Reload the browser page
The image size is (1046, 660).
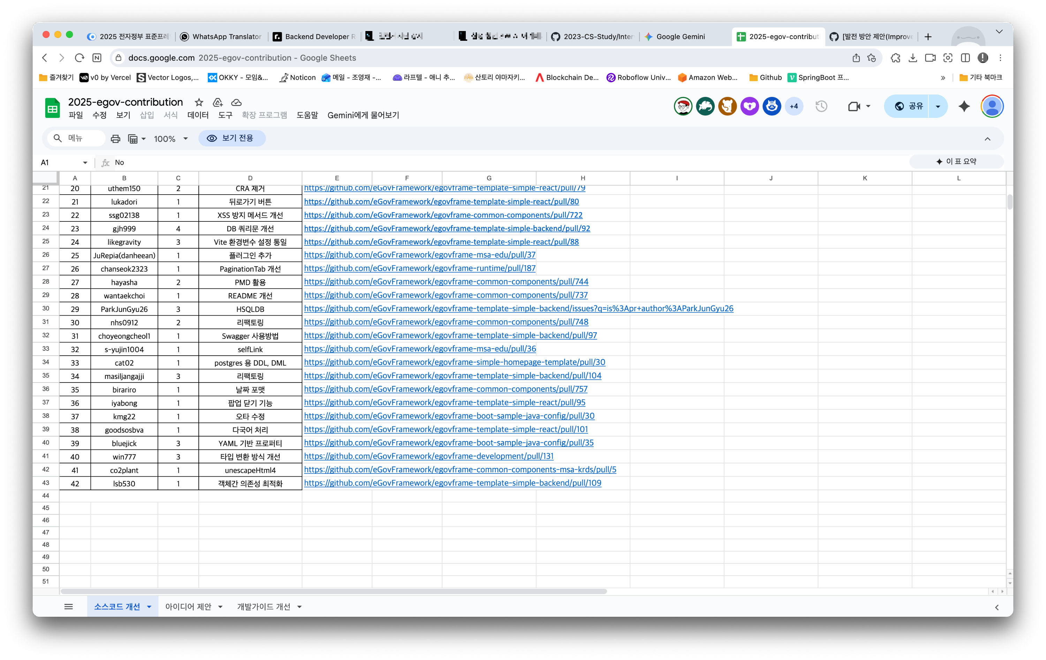click(79, 58)
